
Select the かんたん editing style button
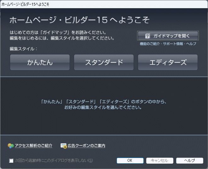(40, 62)
